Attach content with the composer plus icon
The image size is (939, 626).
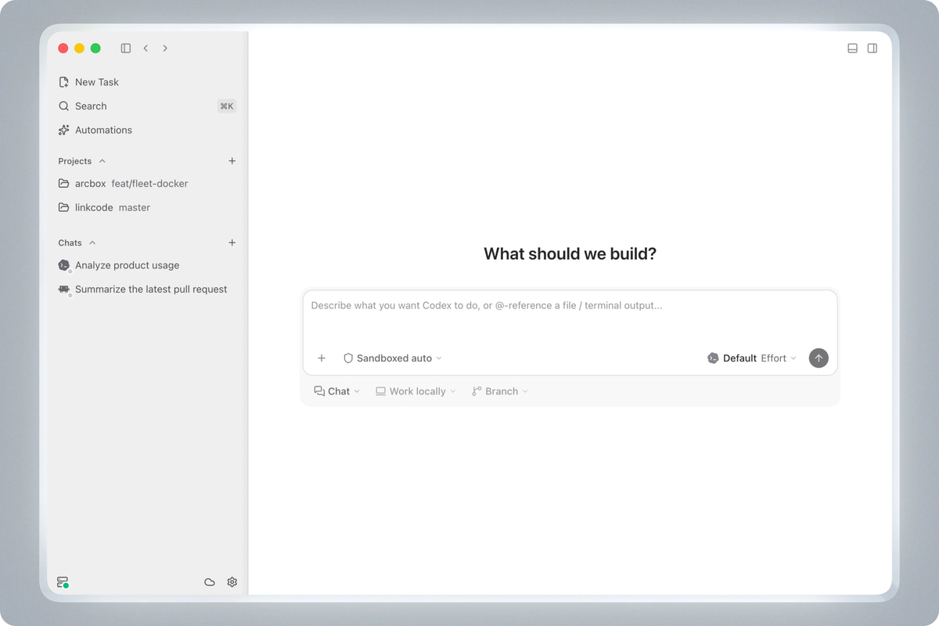(322, 358)
